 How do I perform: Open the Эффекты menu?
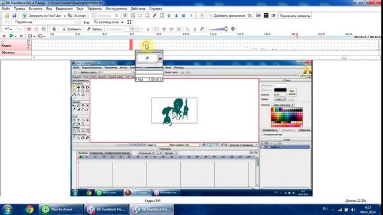95,9
